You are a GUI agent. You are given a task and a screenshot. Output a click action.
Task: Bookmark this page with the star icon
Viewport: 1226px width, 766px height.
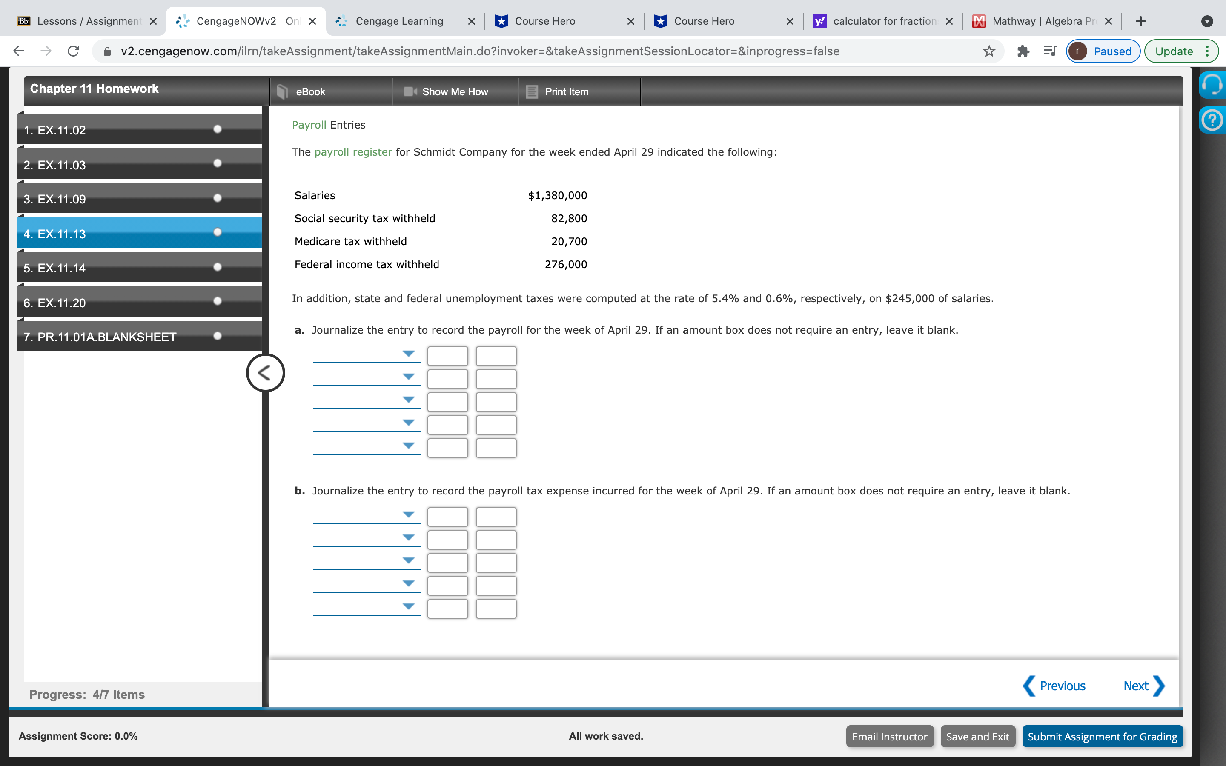989,51
